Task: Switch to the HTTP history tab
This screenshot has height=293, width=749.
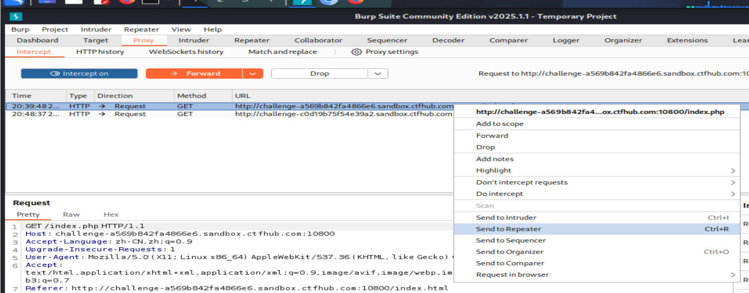Action: coord(100,52)
